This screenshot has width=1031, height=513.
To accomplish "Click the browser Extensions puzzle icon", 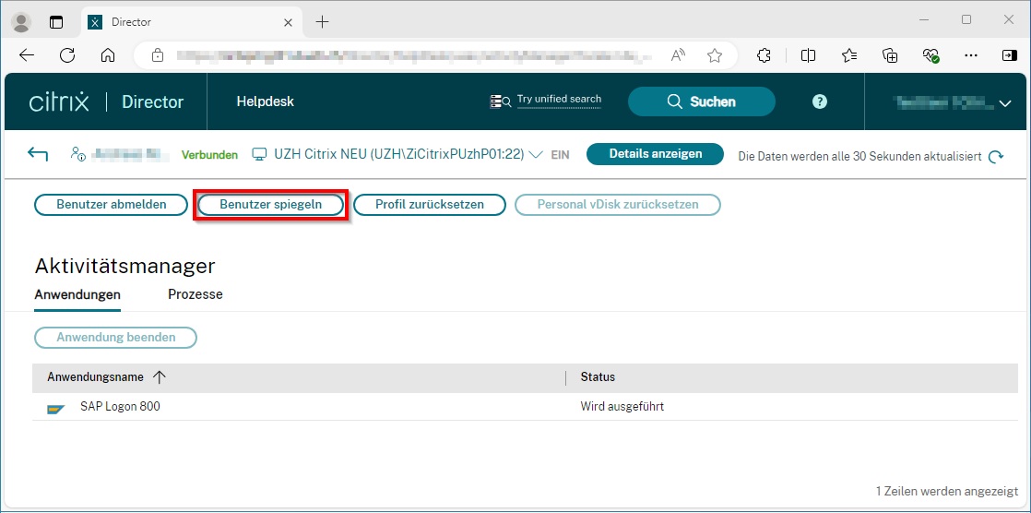I will (764, 55).
